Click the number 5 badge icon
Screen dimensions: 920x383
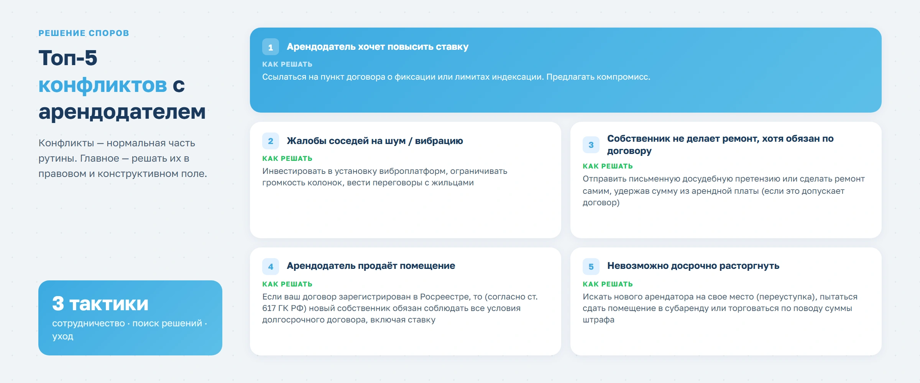coord(591,266)
